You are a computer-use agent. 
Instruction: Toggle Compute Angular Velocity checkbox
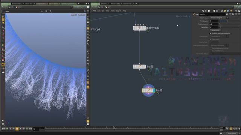(x=211, y=48)
